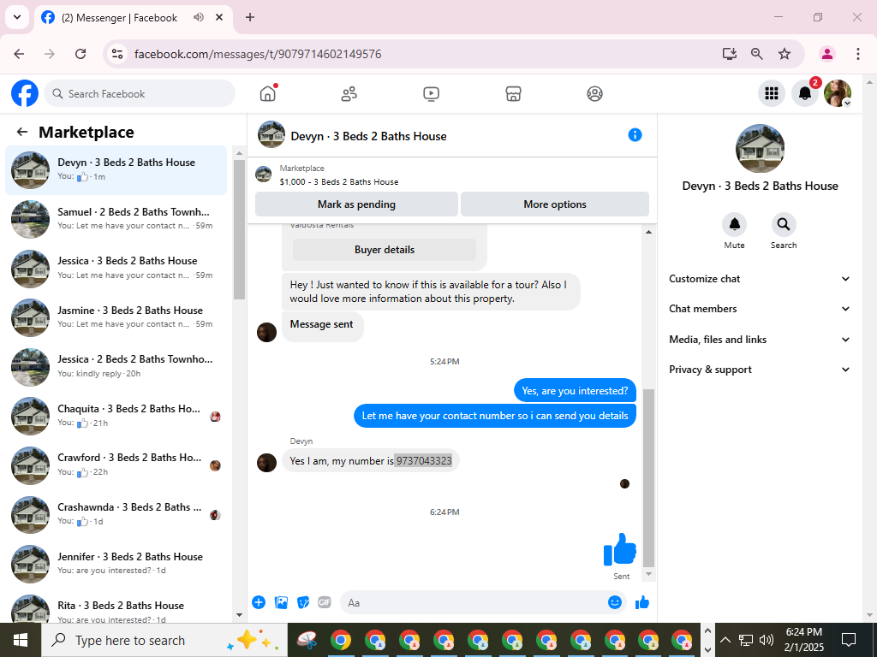Open the $1,000 - 3 Beds 2 Baths listing link
This screenshot has width=877, height=657.
click(x=339, y=181)
